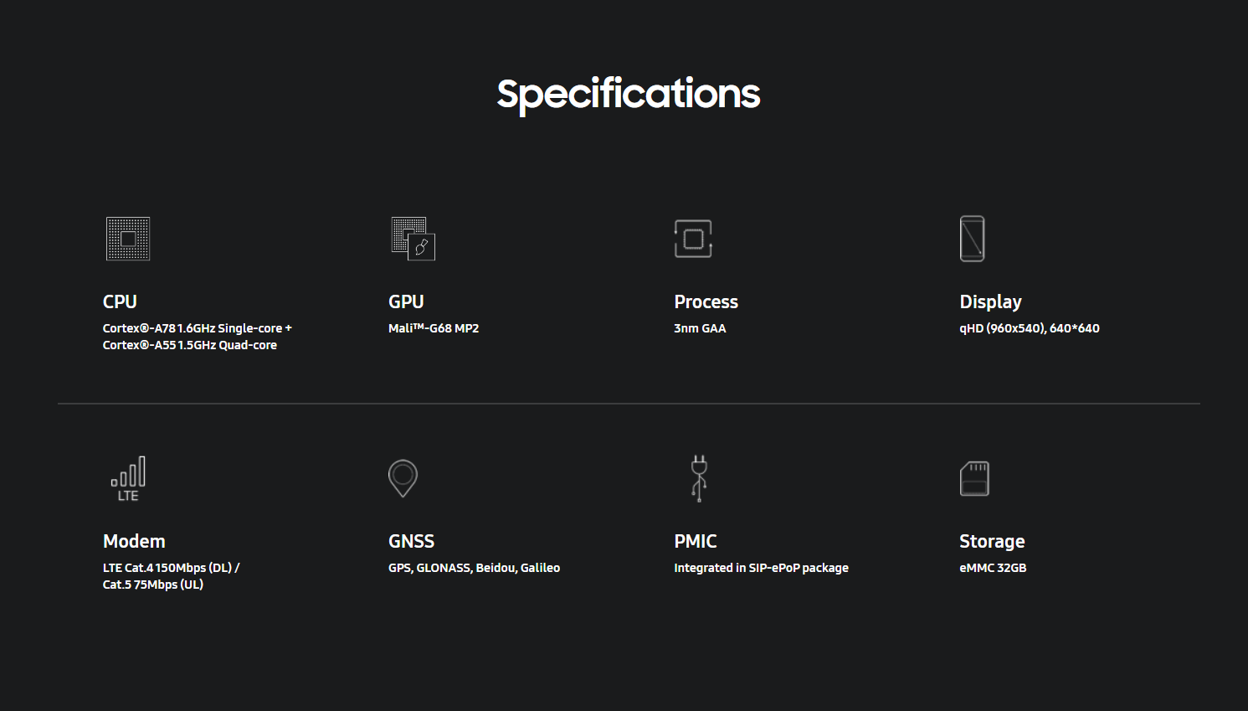The height and width of the screenshot is (711, 1248).
Task: Click GPS, GLONASS, Beidou, Galileo text
Action: tap(474, 568)
